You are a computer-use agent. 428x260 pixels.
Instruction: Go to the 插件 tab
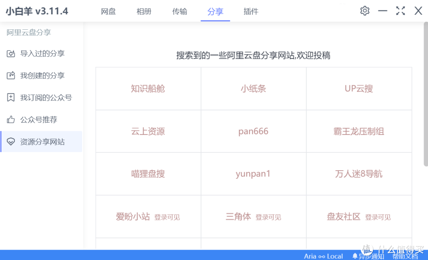coord(251,12)
